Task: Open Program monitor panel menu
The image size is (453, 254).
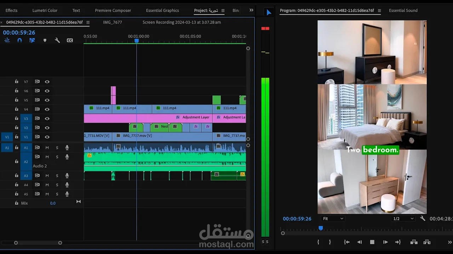Action: [379, 11]
